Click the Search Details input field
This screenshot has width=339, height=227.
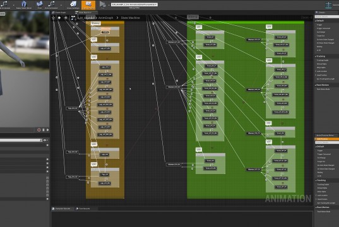[326, 16]
